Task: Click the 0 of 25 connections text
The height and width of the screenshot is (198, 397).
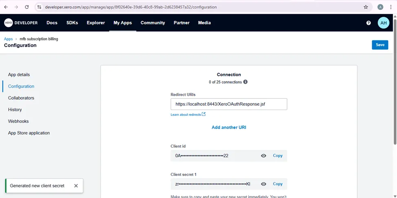Action: click(x=225, y=82)
